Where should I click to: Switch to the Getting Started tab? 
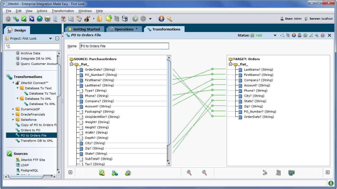tap(84, 29)
